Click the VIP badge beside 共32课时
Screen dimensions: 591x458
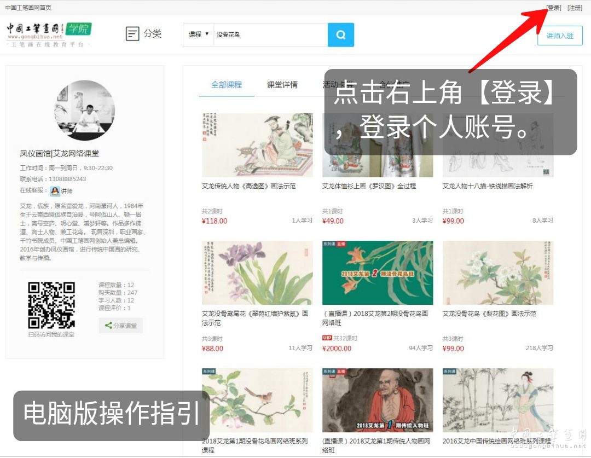[x=327, y=338]
